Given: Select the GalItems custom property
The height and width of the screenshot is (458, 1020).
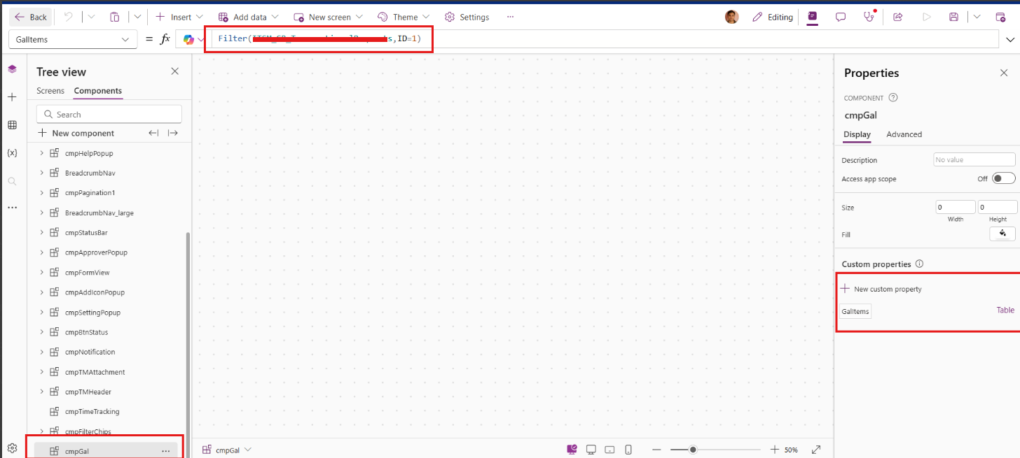Looking at the screenshot, I should (855, 310).
